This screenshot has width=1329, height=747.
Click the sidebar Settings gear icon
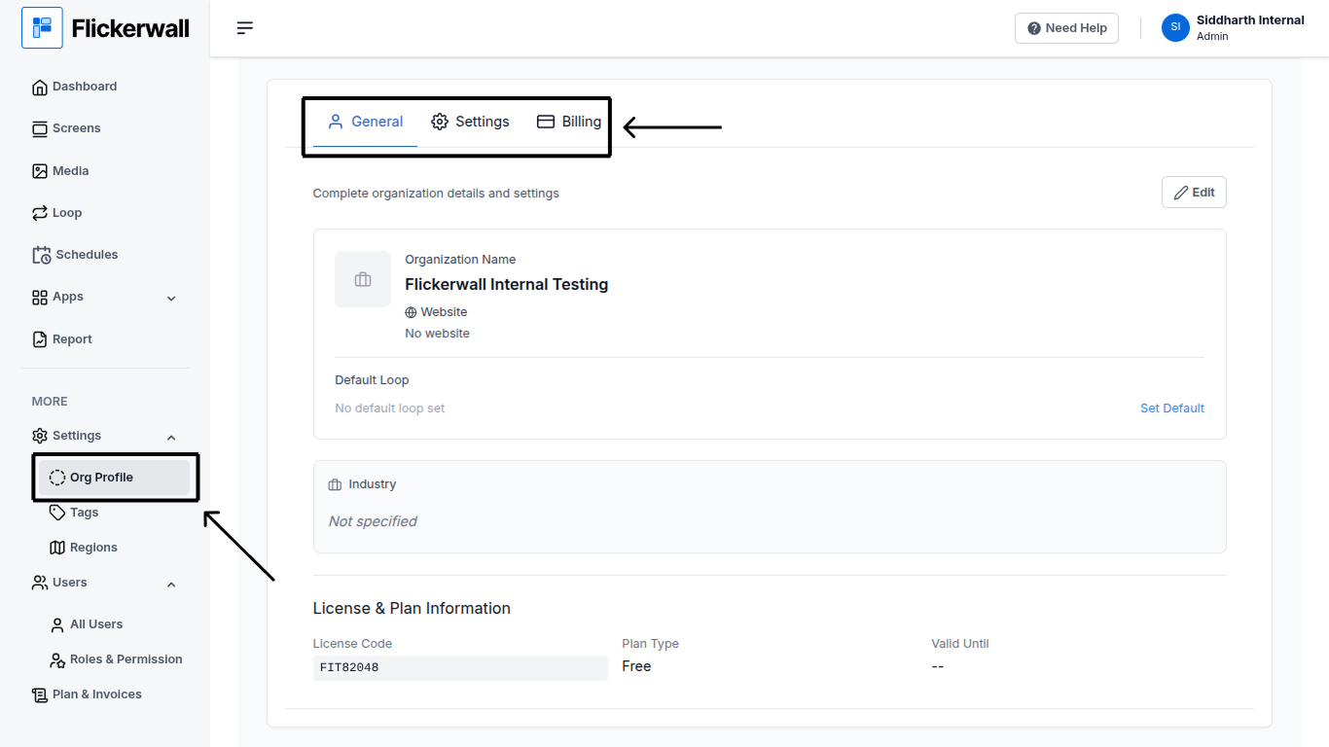[x=40, y=436]
